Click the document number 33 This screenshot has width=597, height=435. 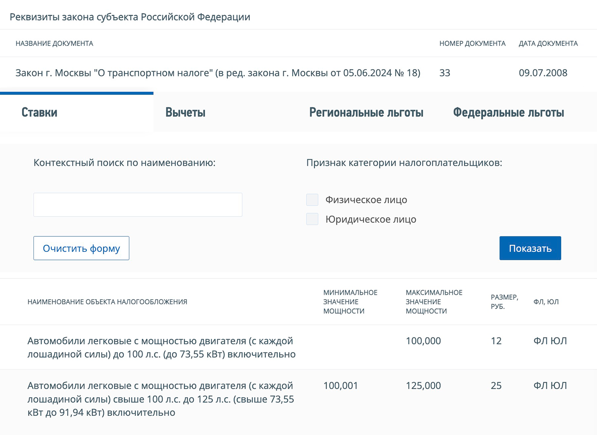(445, 73)
